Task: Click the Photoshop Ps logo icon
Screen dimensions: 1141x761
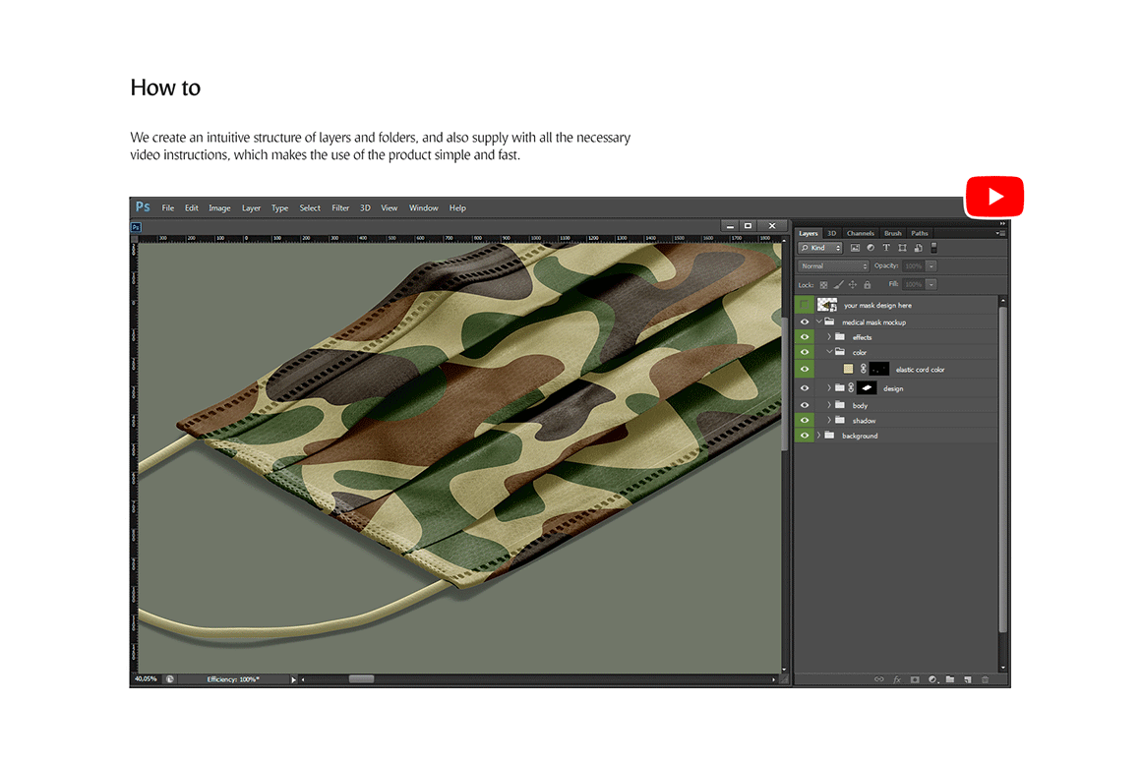Action: click(x=143, y=207)
